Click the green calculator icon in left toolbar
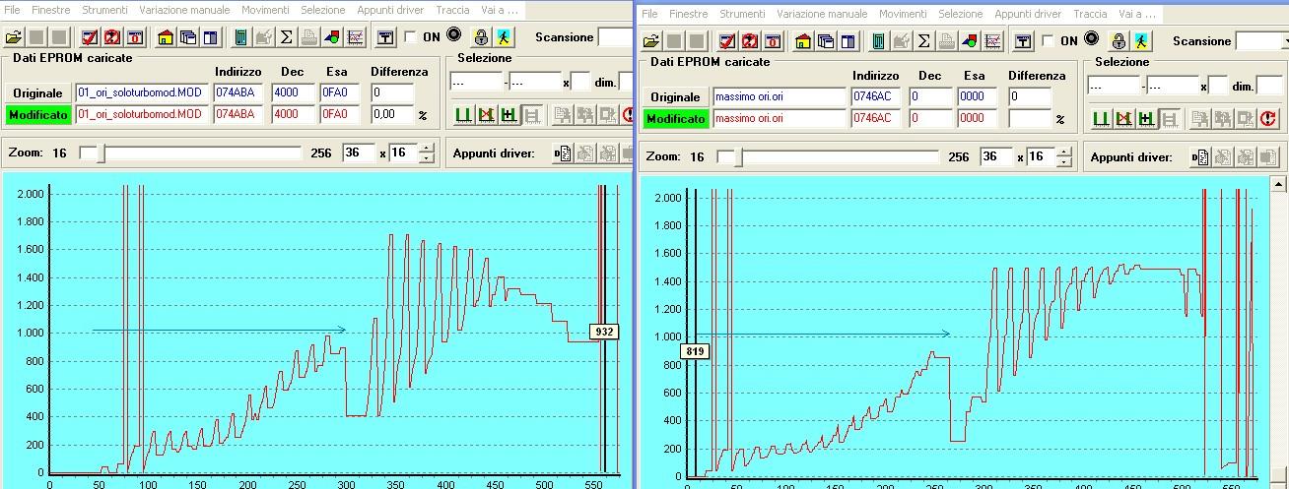Viewport: 1289px width, 489px height. coord(241,37)
